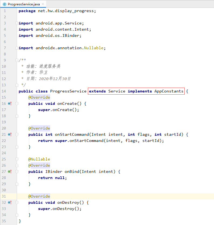Click the @Nullable annotation on line 25
This screenshot has height=225, width=214.
(39, 159)
